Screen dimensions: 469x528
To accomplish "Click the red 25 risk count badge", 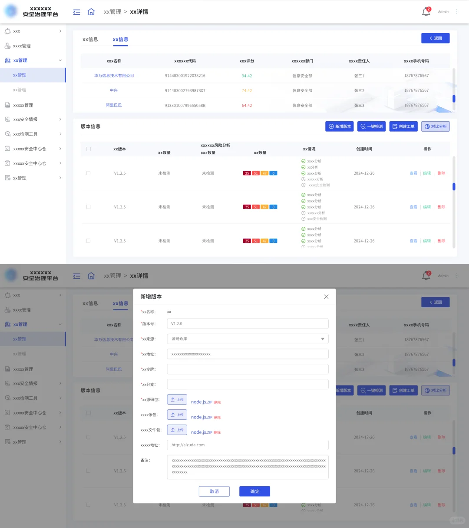I will [246, 173].
